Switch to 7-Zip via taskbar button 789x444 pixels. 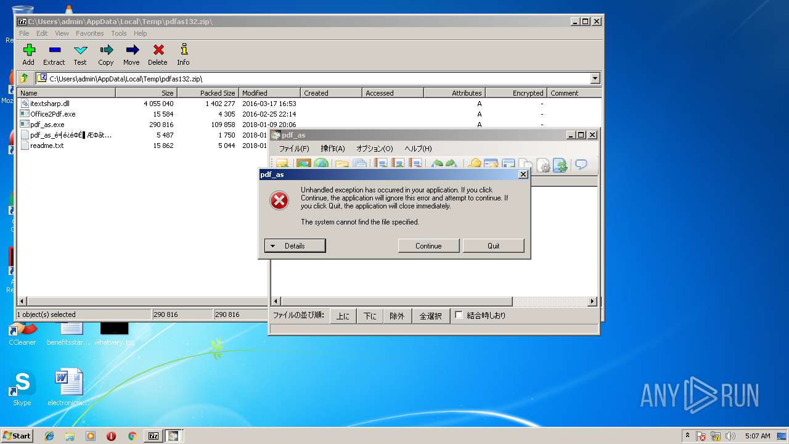click(153, 436)
